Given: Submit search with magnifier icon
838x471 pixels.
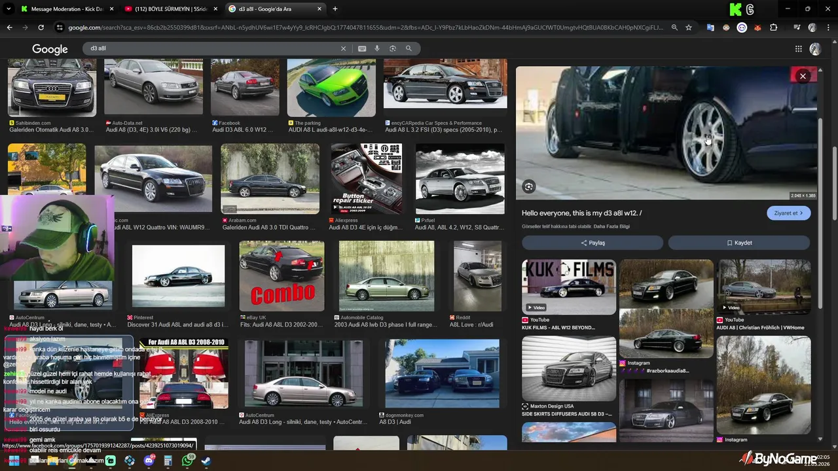Looking at the screenshot, I should pyautogui.click(x=409, y=48).
